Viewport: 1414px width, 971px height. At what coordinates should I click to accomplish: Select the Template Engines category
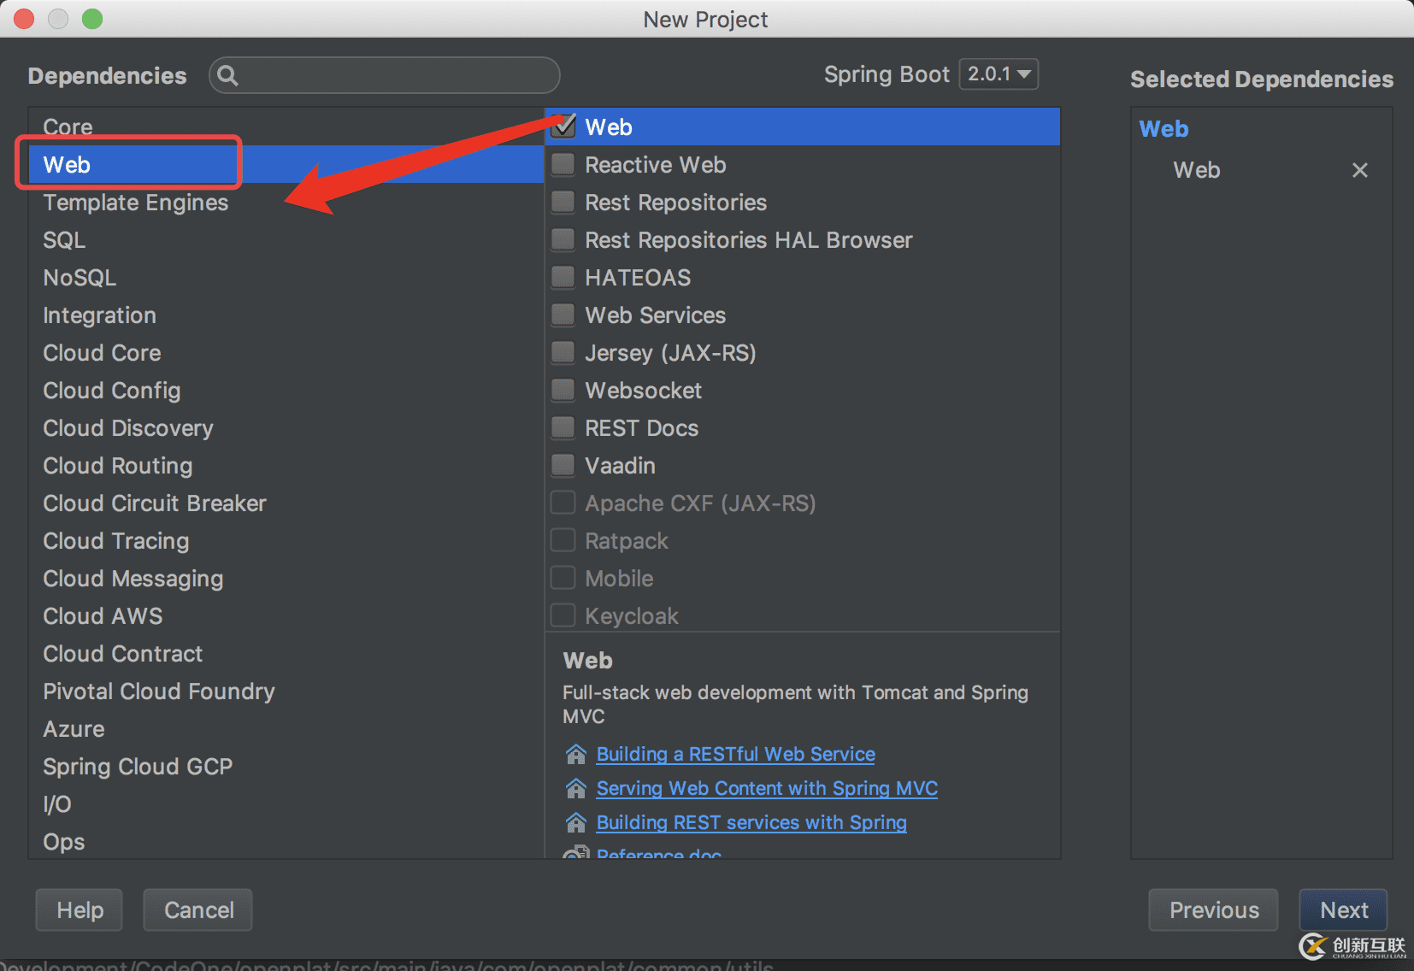(x=136, y=203)
